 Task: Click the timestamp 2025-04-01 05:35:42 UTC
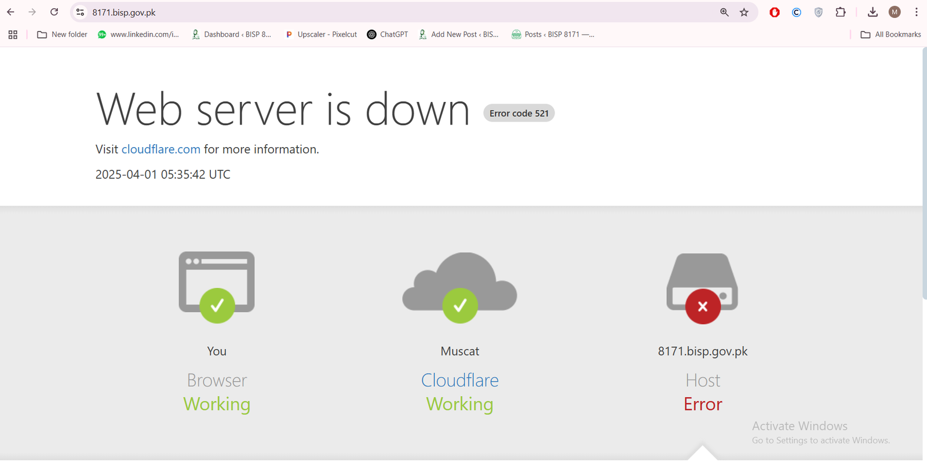coord(163,174)
